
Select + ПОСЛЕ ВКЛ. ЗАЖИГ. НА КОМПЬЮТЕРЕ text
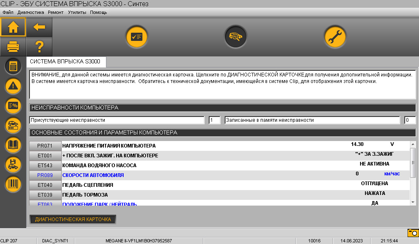point(110,156)
